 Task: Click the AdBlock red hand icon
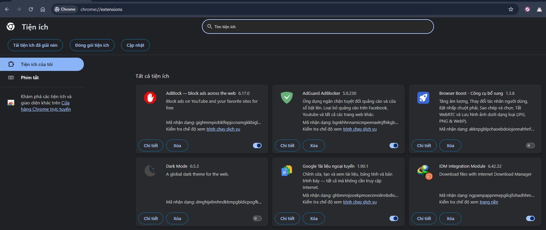coord(150,98)
